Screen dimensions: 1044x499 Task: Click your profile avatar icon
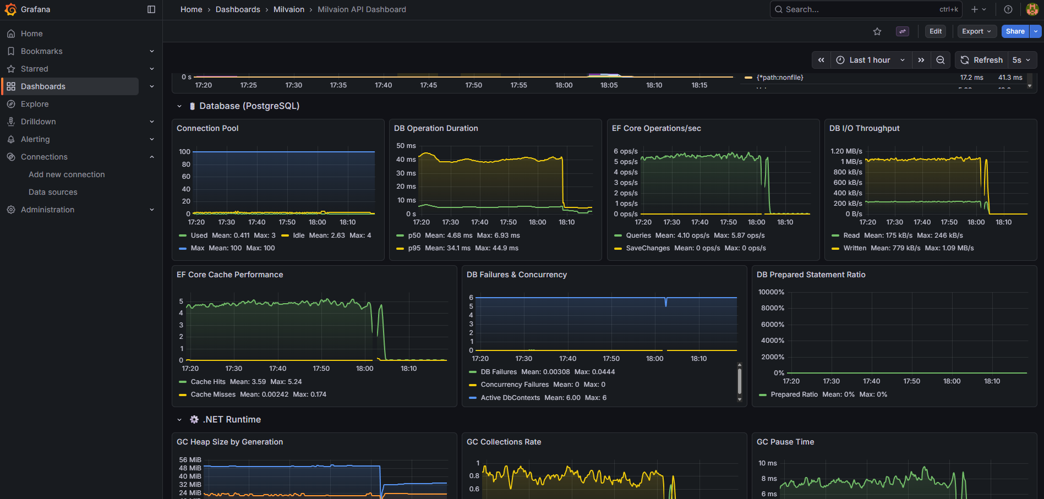coord(1031,9)
